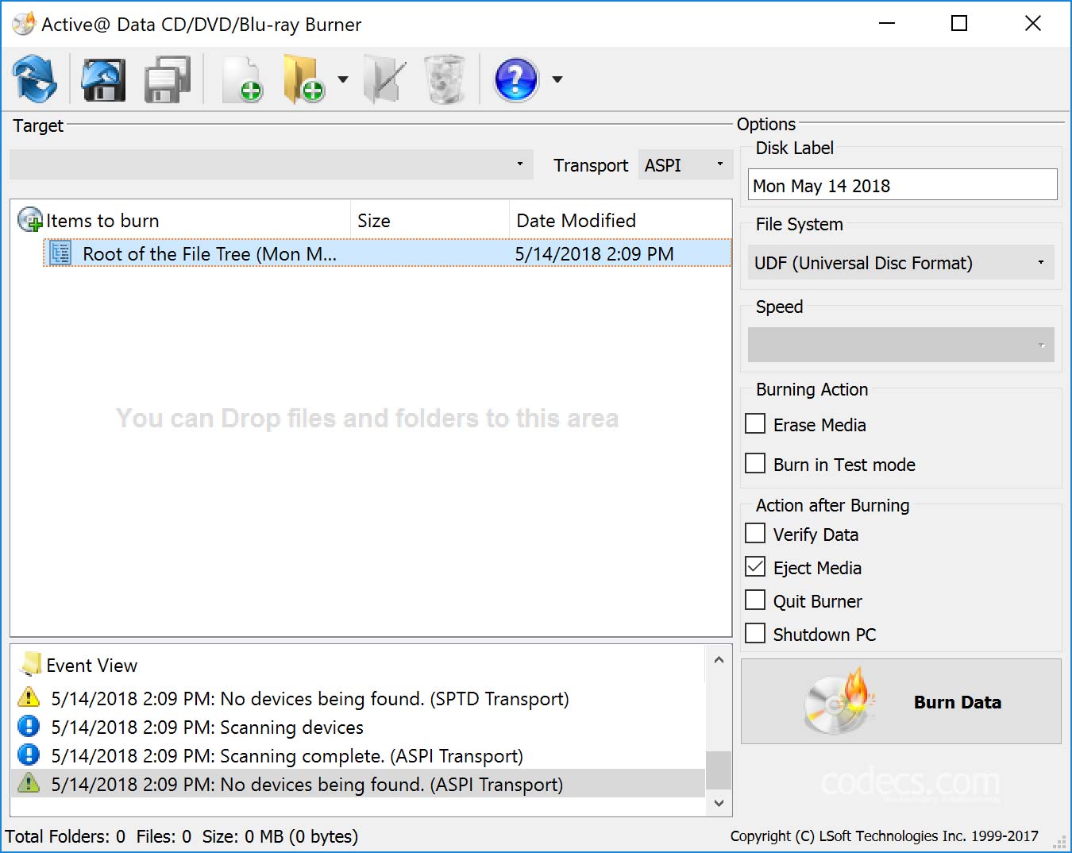The width and height of the screenshot is (1072, 853).
Task: Click the Event View folder icon
Action: pos(32,664)
